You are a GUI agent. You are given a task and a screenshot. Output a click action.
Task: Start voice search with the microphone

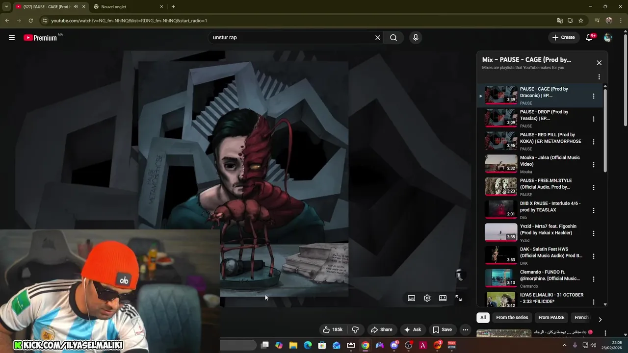(x=416, y=37)
